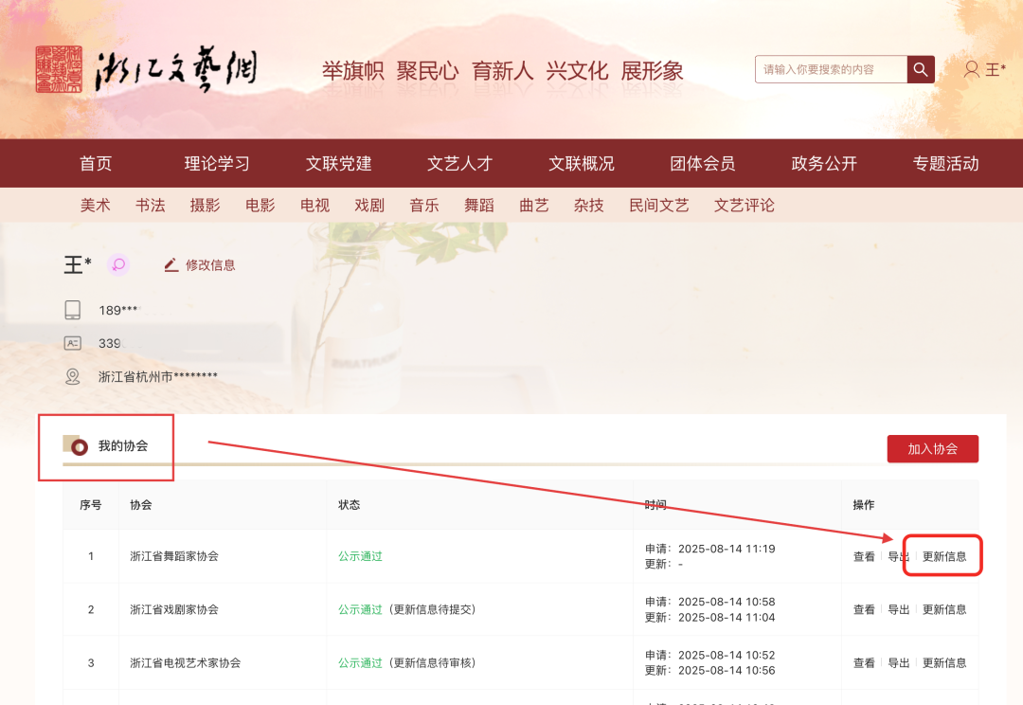1023x705 pixels.
Task: Click the 展形象 slogan text
Action: tap(653, 70)
